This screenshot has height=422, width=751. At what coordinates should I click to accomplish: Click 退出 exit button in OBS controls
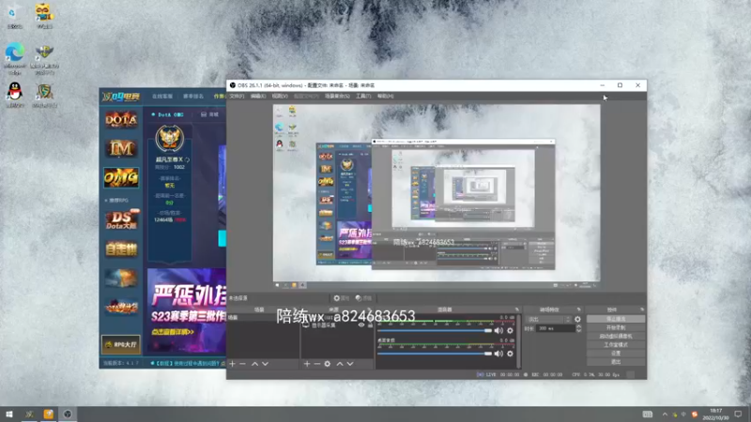coord(616,362)
